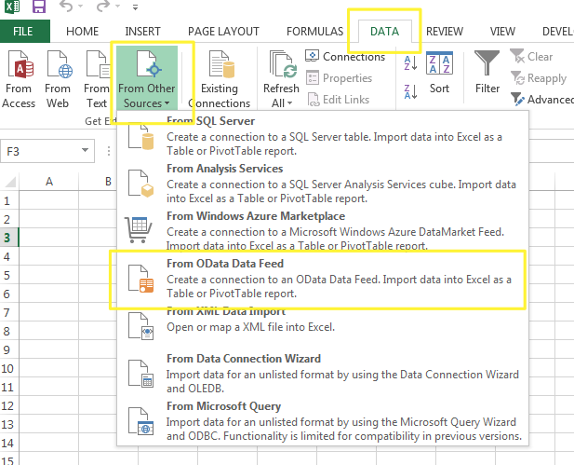Open workbook Connections
This screenshot has height=465, width=574.
click(x=345, y=57)
